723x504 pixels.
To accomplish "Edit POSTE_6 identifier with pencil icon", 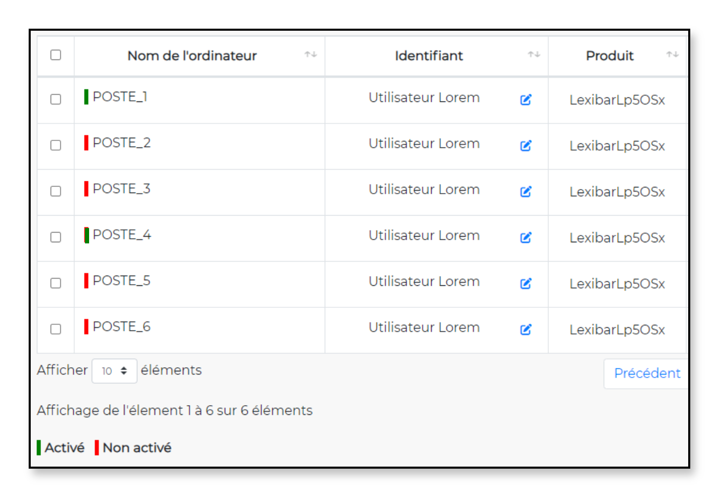I will (526, 329).
